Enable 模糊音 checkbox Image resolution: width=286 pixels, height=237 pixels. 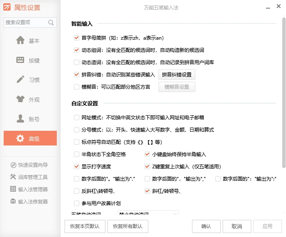coord(76,87)
